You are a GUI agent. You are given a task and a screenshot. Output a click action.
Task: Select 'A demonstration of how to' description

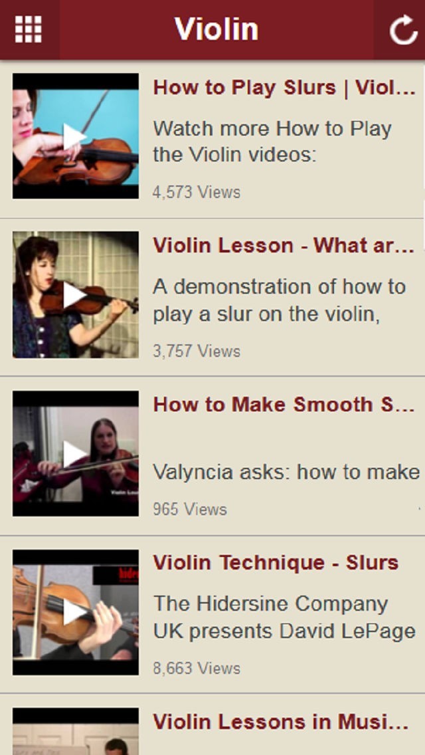pos(279,300)
